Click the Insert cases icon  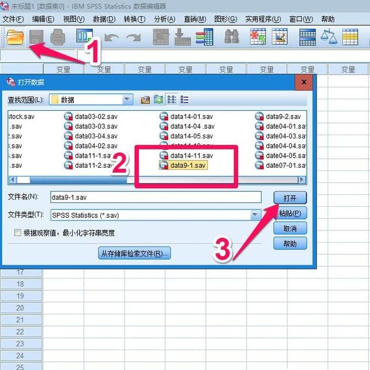258,36
